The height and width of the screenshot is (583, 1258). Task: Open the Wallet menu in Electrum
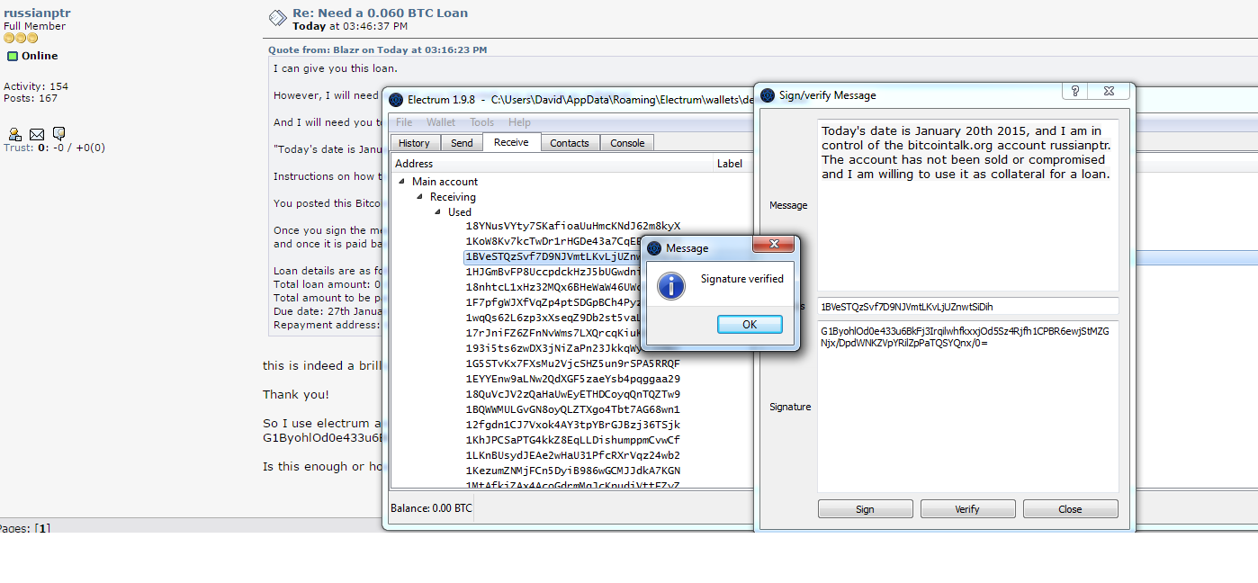coord(441,122)
